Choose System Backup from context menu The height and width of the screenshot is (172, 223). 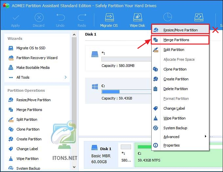[x=180, y=128]
